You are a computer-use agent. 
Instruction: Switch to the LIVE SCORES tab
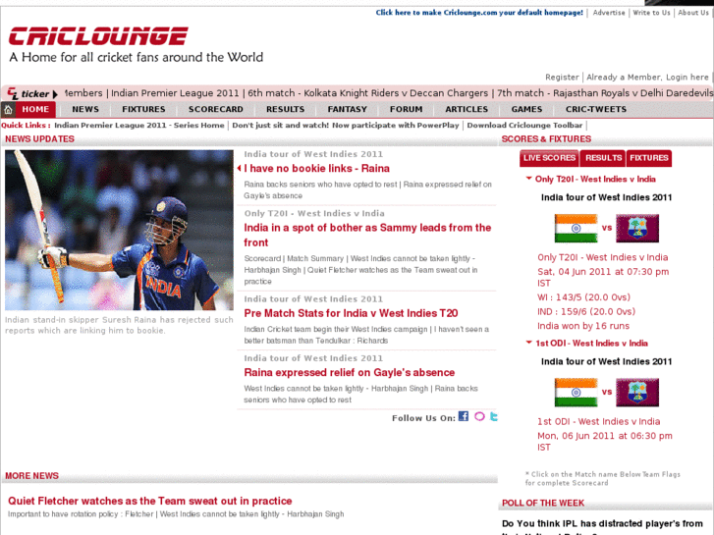(x=549, y=158)
